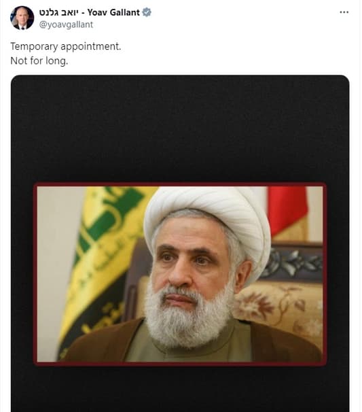This screenshot has width=362, height=412.
Task: Click the 'Not for long.' text line
Action: pyautogui.click(x=39, y=61)
